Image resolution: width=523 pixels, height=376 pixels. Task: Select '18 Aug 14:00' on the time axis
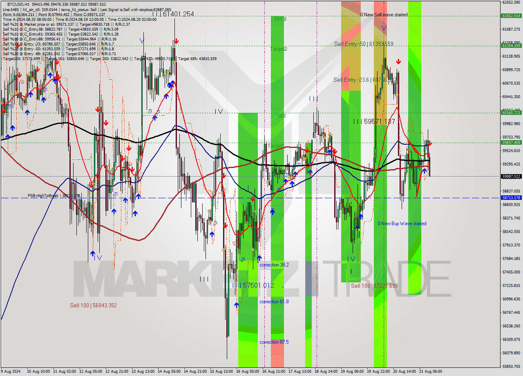(326, 372)
